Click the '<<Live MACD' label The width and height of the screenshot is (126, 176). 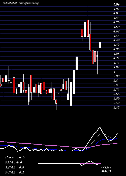click(106, 169)
